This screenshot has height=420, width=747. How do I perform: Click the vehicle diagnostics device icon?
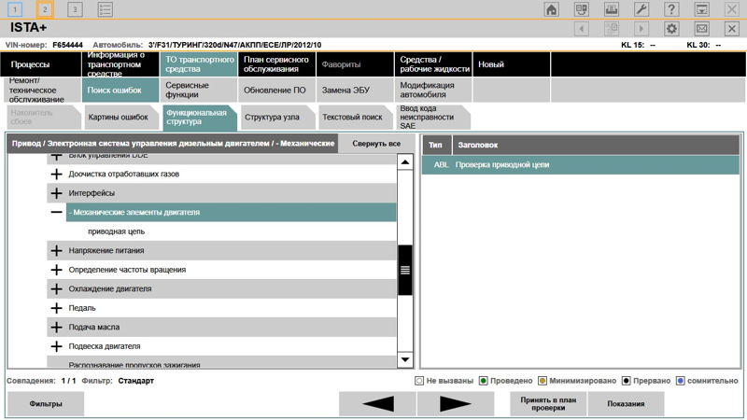click(x=581, y=9)
